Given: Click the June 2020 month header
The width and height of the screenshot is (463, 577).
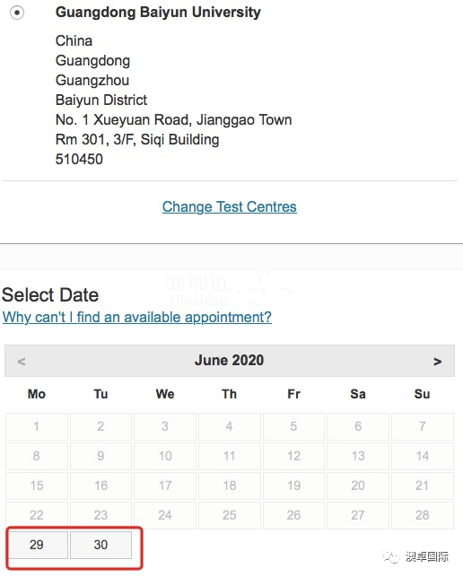Looking at the screenshot, I should (x=230, y=360).
